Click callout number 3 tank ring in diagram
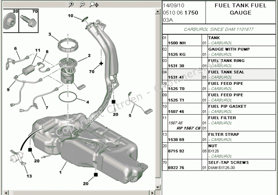Screen dimensions: 278x195 pos(49,34)
